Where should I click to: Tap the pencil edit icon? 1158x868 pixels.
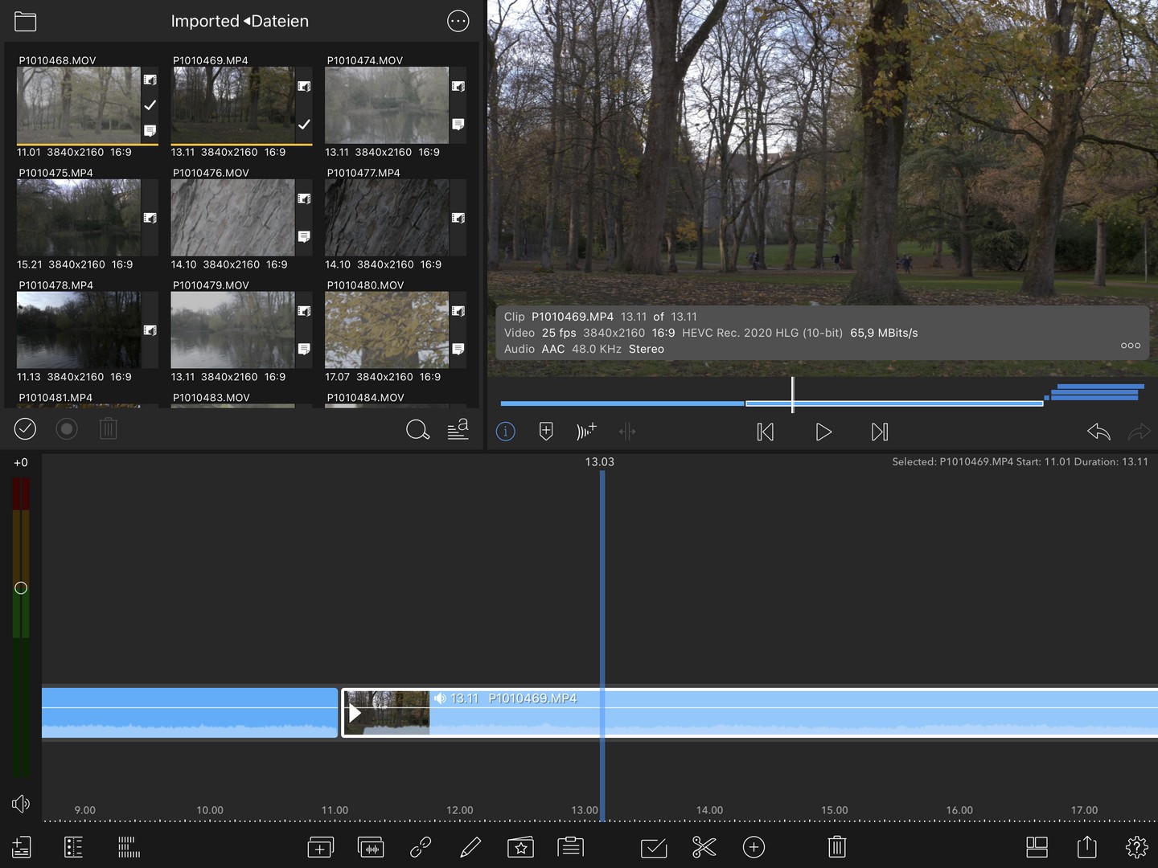click(470, 847)
